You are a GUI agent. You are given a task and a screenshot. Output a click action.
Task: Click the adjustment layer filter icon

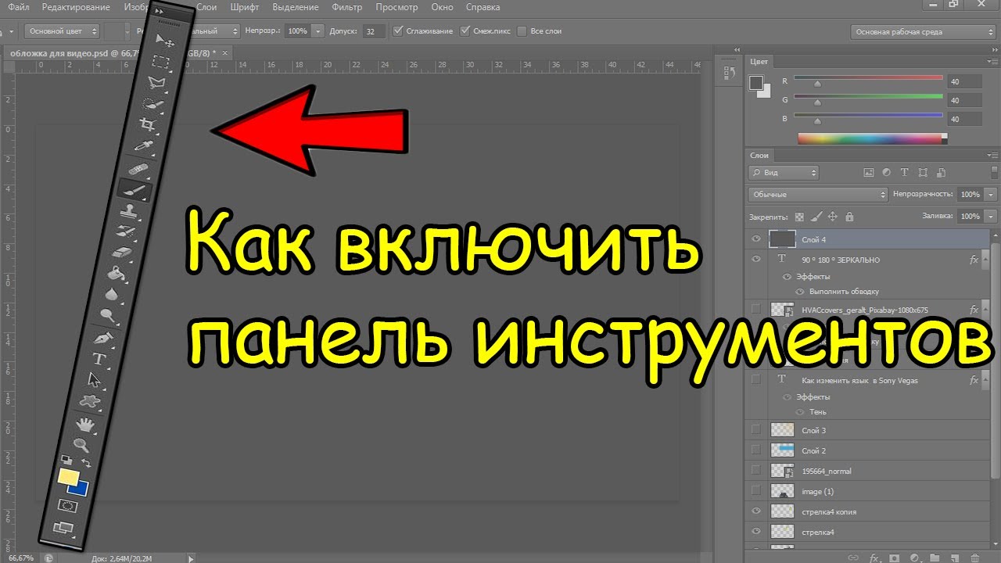[887, 173]
